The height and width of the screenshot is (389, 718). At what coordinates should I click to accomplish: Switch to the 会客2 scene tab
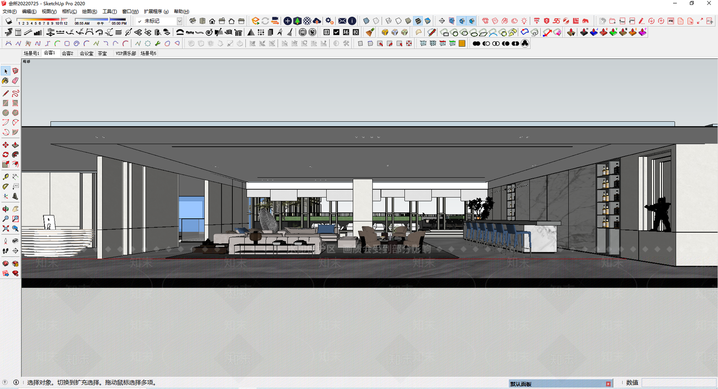tap(67, 53)
